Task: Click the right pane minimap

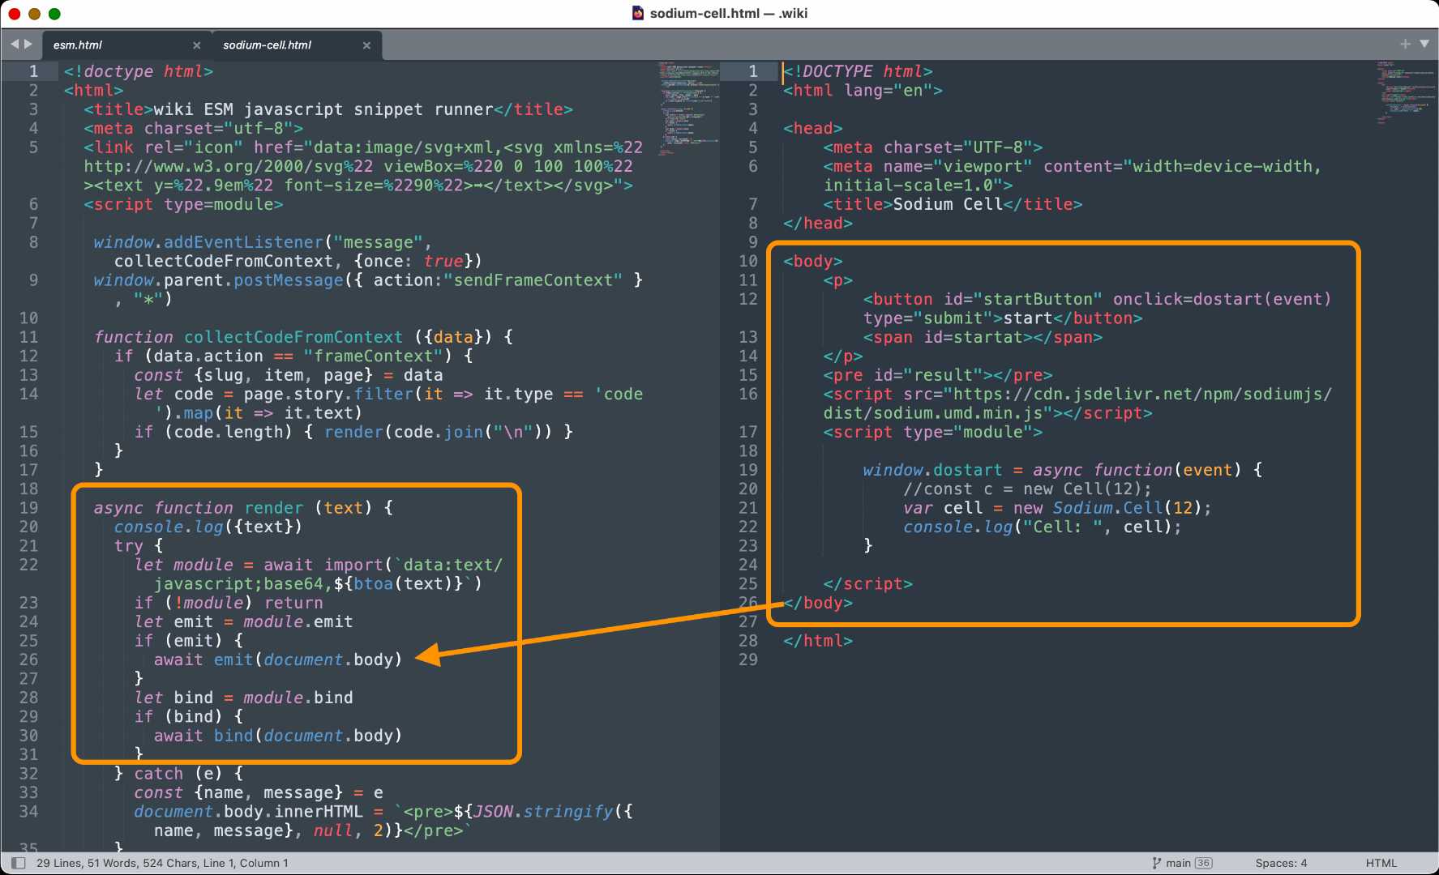Action: [1407, 93]
